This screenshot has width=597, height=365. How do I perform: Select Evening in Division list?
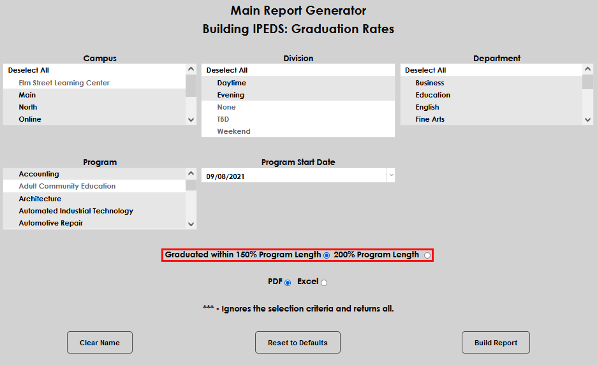(230, 95)
